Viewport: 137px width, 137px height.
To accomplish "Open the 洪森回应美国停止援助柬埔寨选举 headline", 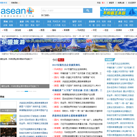I will point(69,116).
